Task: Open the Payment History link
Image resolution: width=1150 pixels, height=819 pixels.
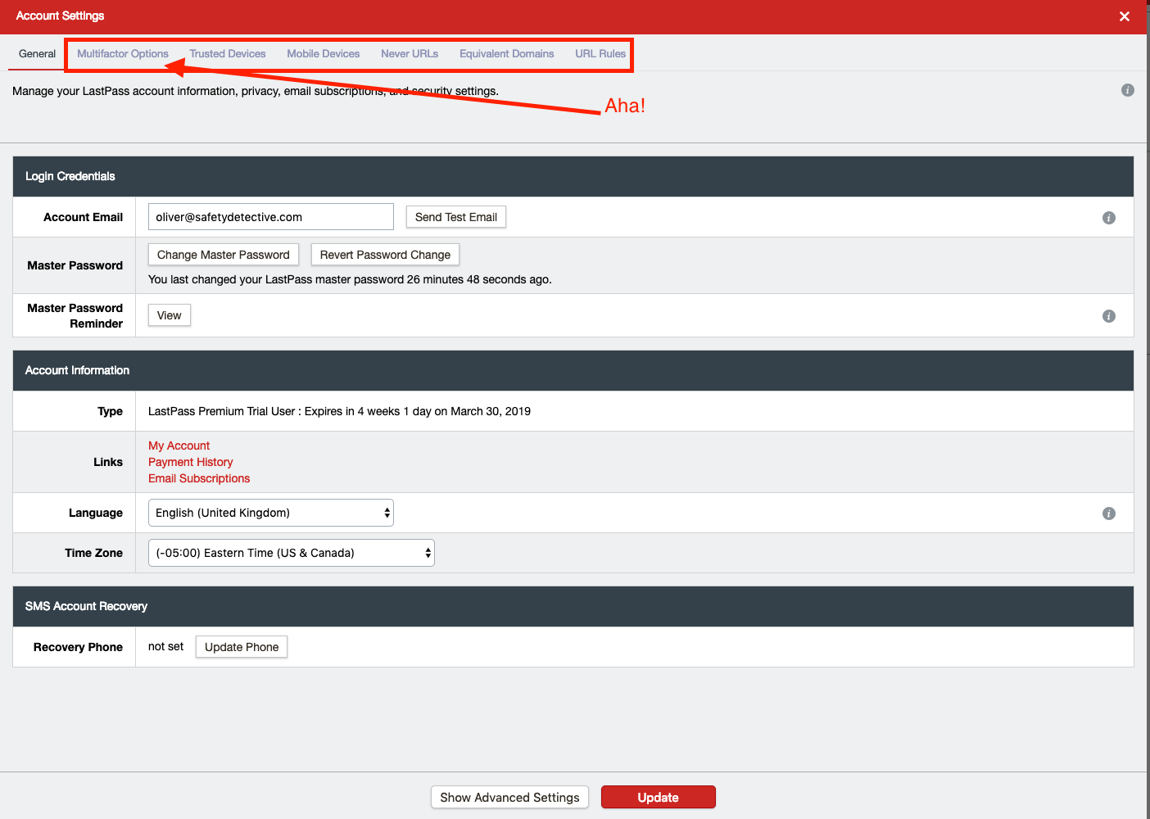Action: coord(190,462)
